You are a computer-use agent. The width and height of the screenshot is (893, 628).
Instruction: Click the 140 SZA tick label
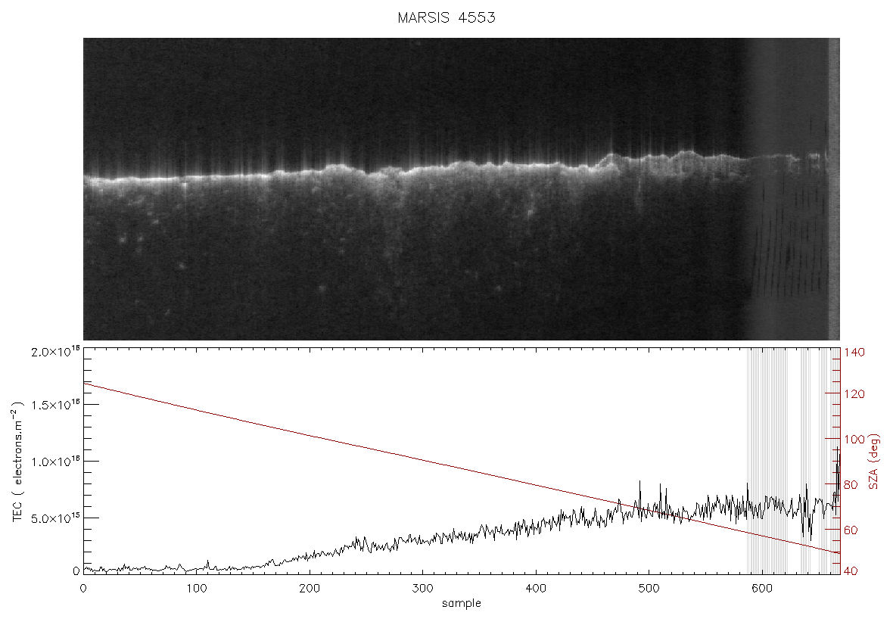pos(854,353)
